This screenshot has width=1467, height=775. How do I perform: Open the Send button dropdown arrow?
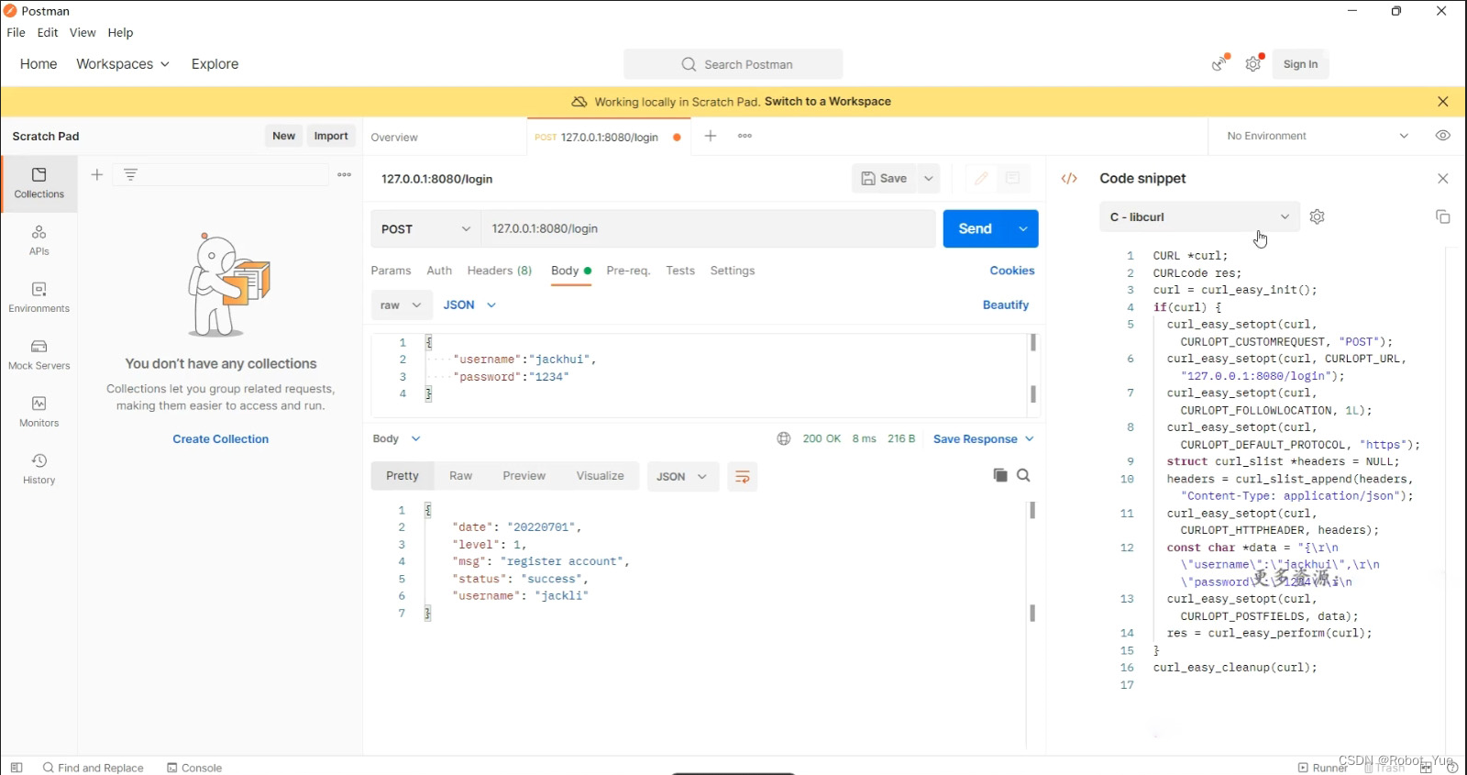1023,229
